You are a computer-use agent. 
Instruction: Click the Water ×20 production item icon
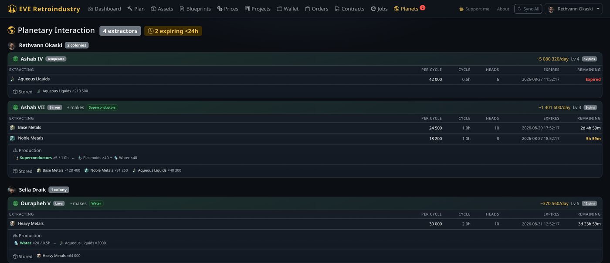pyautogui.click(x=17, y=243)
